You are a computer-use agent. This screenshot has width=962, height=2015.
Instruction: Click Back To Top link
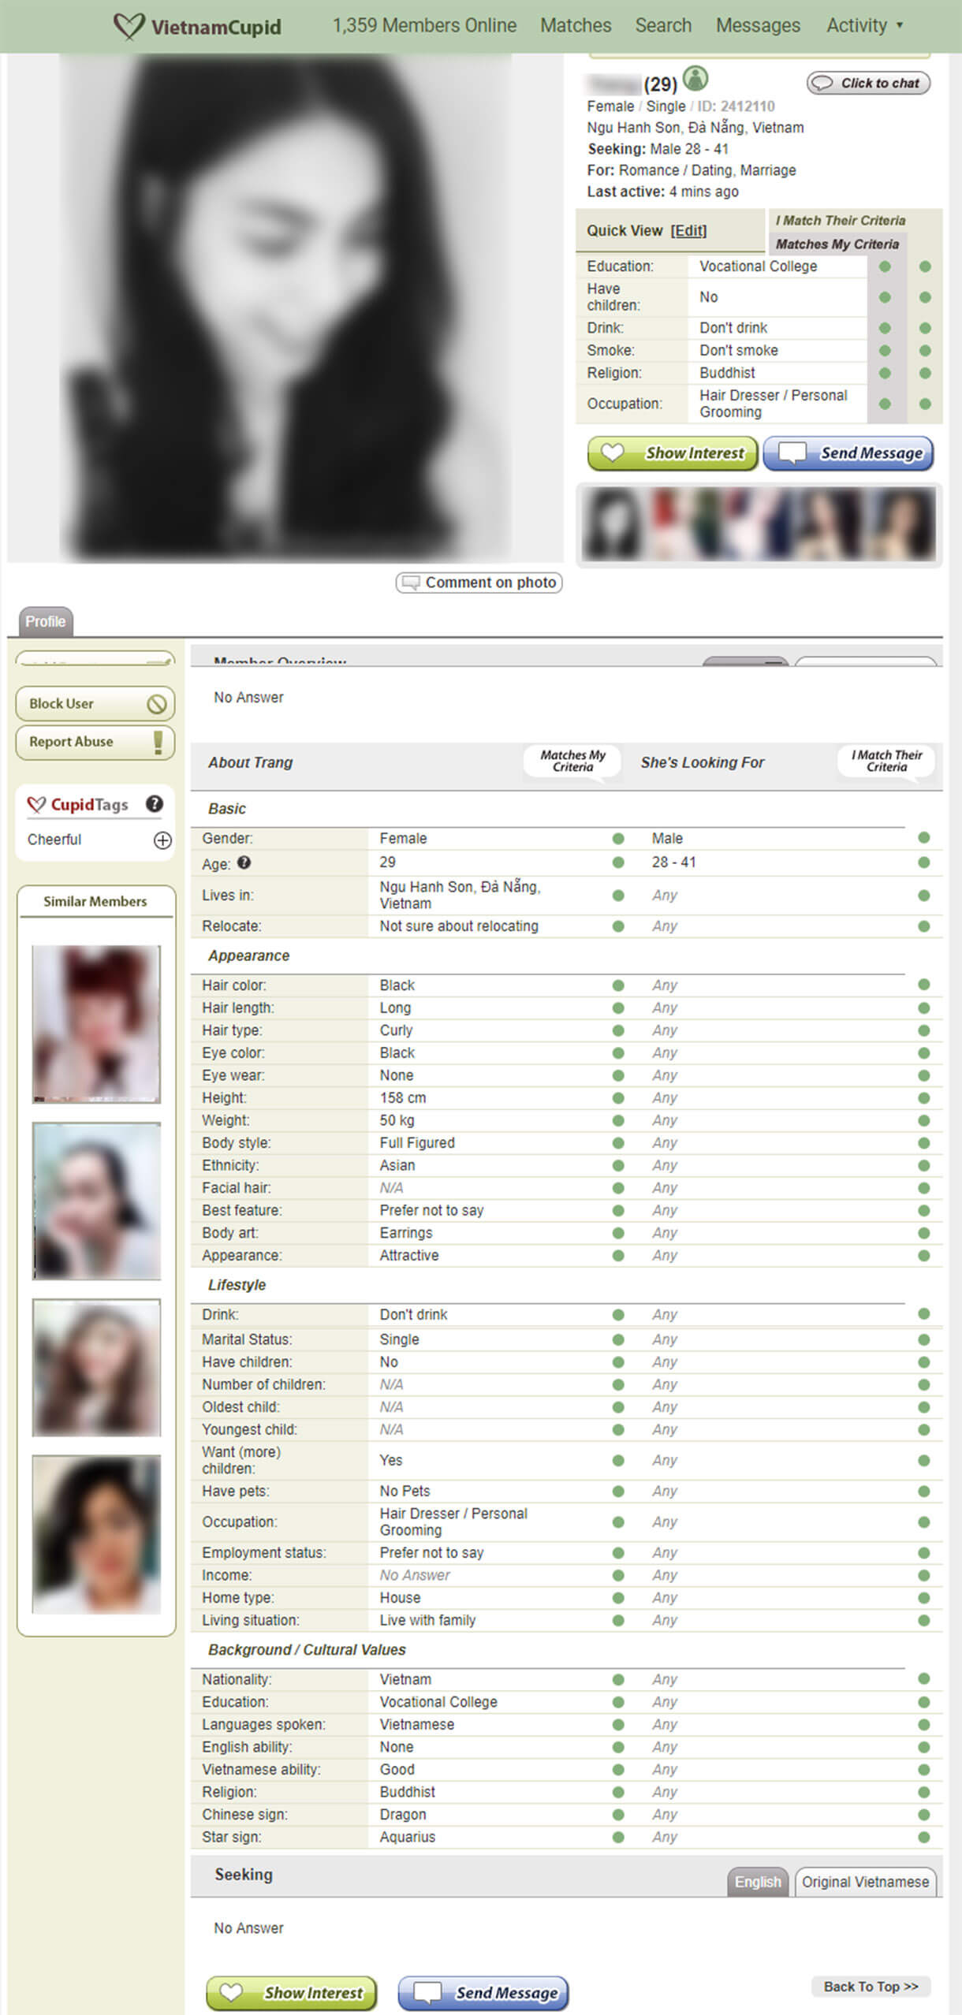870,1986
